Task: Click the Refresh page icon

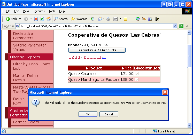Action: click(42, 19)
